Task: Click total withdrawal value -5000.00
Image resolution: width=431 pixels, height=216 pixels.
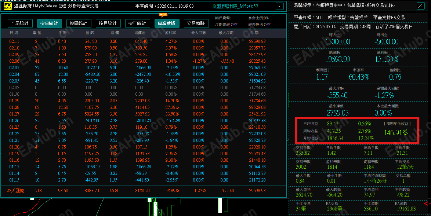Action: tap(387, 42)
